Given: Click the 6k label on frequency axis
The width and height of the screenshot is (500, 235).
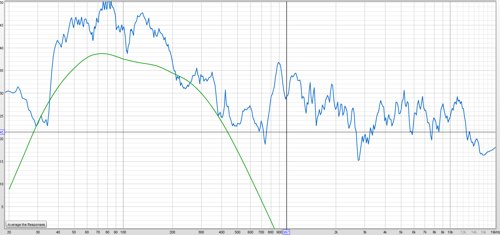Looking at the screenshot, I should [x=414, y=232].
